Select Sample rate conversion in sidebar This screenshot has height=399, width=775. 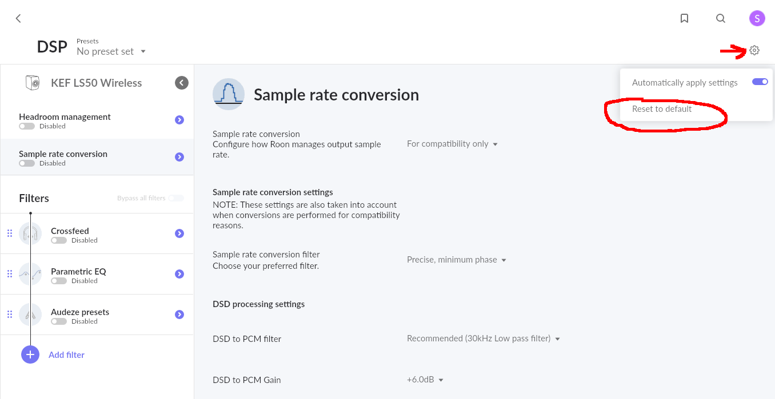pyautogui.click(x=97, y=157)
